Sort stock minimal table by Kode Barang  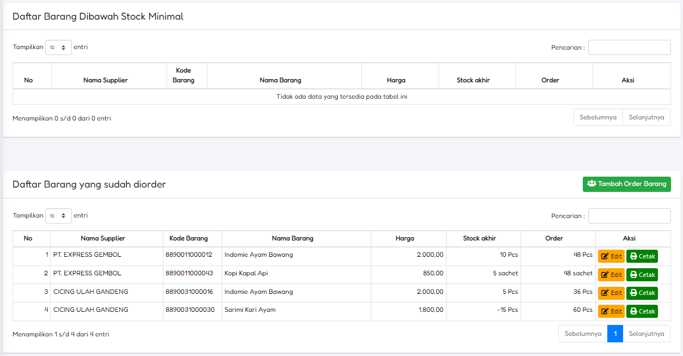pyautogui.click(x=187, y=76)
